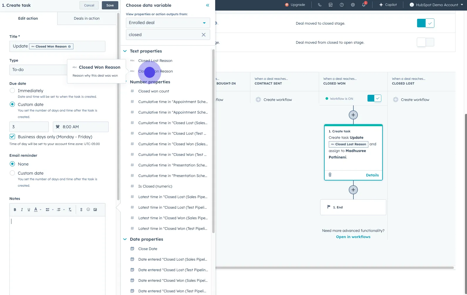Viewport: 467px width, 295px height.
Task: Click the 1. End step
Action: click(353, 207)
